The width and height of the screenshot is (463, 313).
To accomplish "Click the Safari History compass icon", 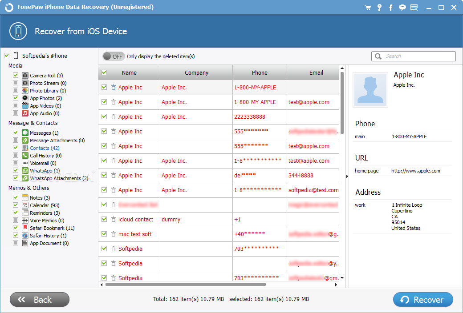I will 25,235.
